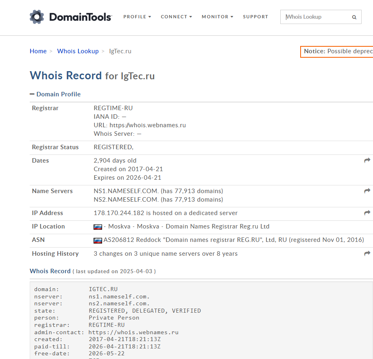Select raw 'free-date: 2026-05-22' line

click(79, 354)
